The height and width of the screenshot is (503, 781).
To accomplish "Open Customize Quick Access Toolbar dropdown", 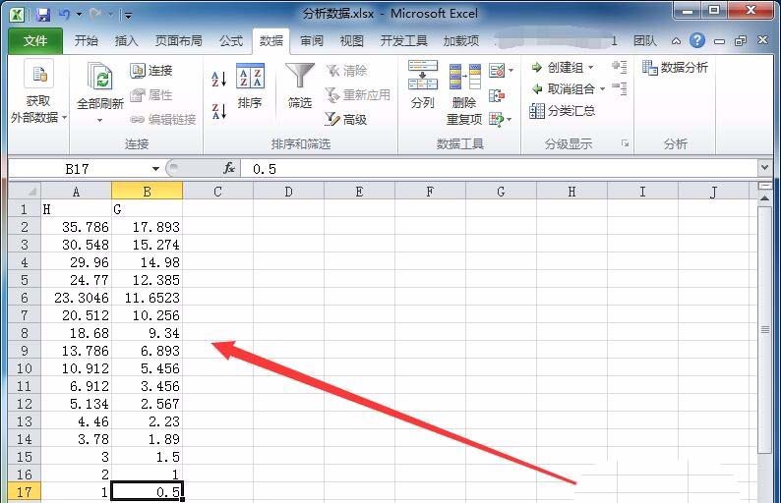I will coord(128,15).
